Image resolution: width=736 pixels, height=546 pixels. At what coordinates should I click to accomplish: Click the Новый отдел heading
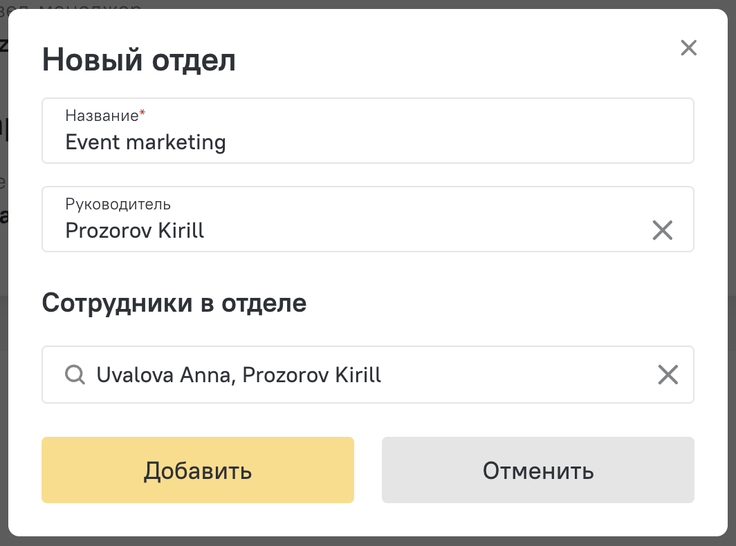pos(139,60)
